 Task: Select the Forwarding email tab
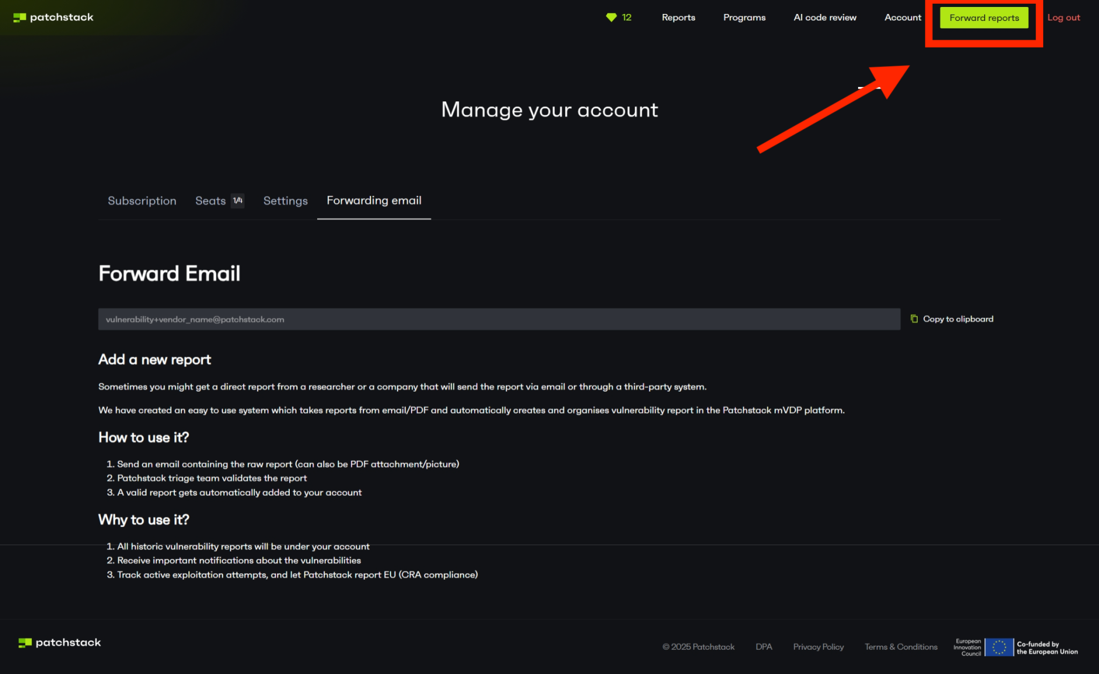pyautogui.click(x=373, y=201)
